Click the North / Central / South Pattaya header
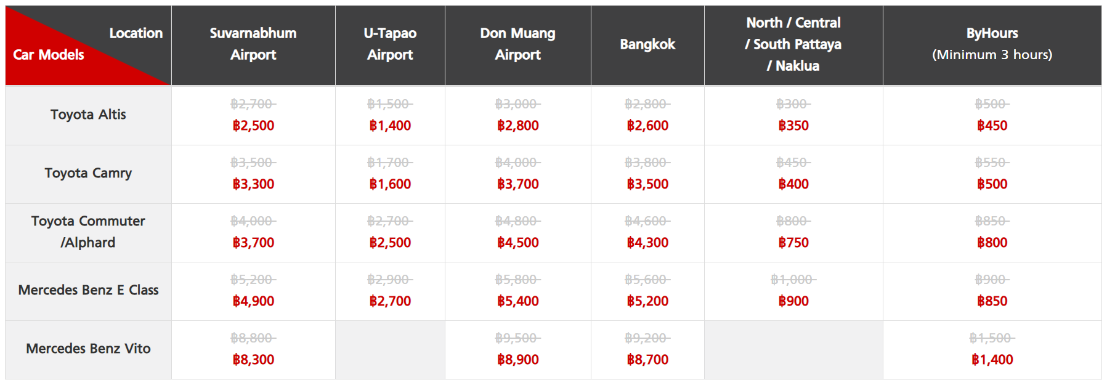This screenshot has width=1107, height=385. pyautogui.click(x=793, y=44)
